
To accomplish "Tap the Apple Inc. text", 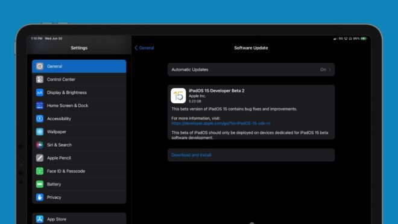I will [x=197, y=96].
